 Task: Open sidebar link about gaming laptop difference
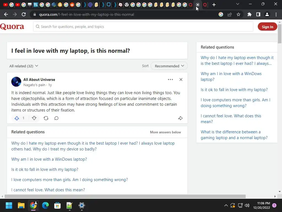click(234, 135)
